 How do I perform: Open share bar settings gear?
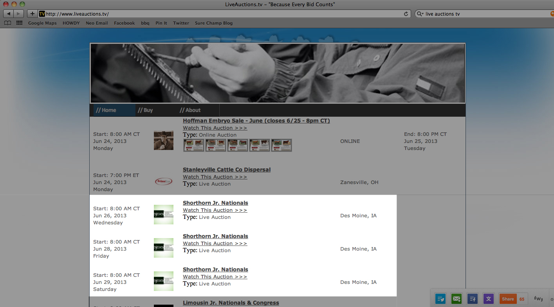tap(552, 300)
